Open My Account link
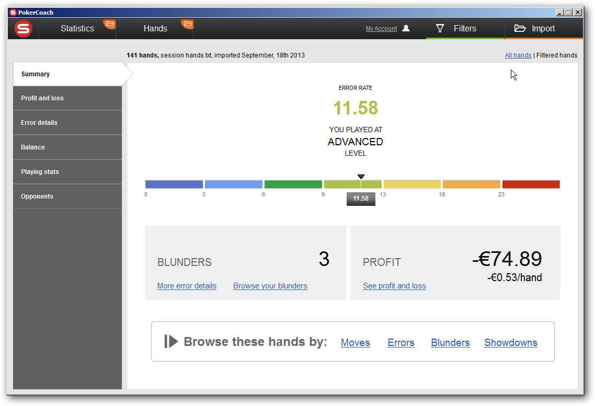The width and height of the screenshot is (595, 406). [381, 29]
